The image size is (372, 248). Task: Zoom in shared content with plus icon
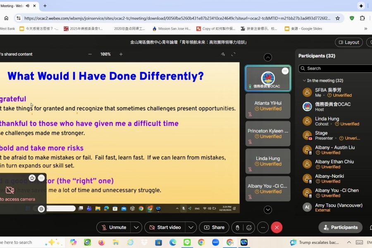(x=121, y=54)
